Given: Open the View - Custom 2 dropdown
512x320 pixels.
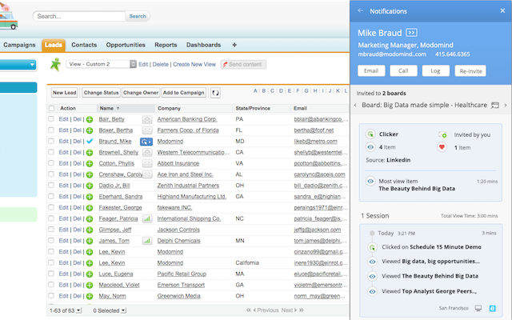Looking at the screenshot, I should (x=102, y=64).
